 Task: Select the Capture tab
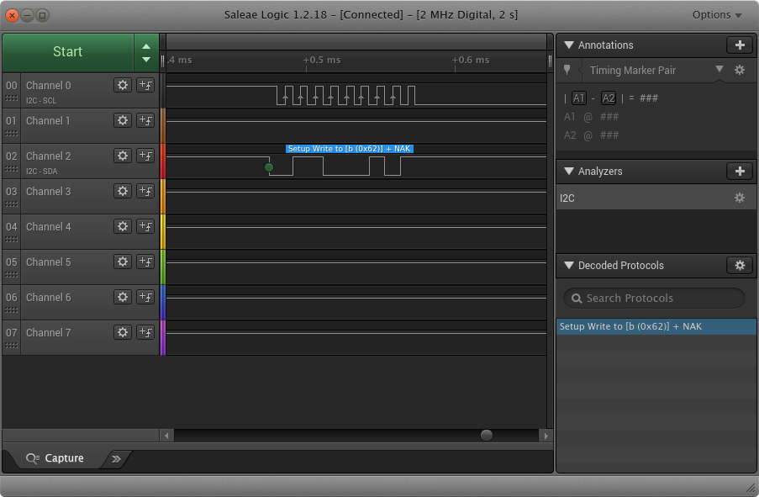pos(55,458)
